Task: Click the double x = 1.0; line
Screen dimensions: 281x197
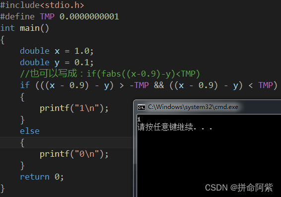Action: pos(57,51)
